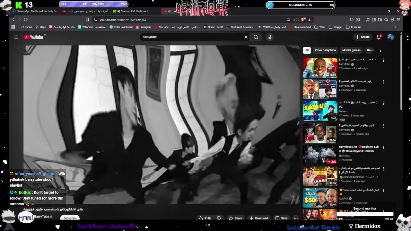This screenshot has width=411, height=231.
Task: Open the Instagram bookmark
Action: (x=144, y=27)
